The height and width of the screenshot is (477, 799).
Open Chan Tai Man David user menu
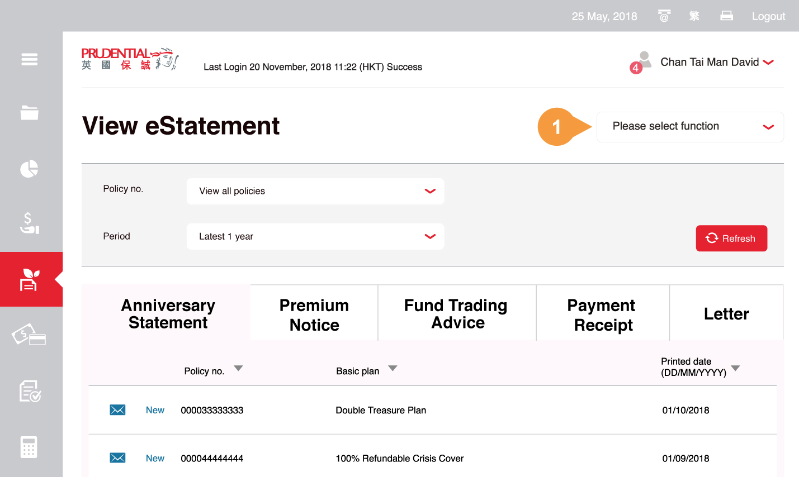click(710, 63)
